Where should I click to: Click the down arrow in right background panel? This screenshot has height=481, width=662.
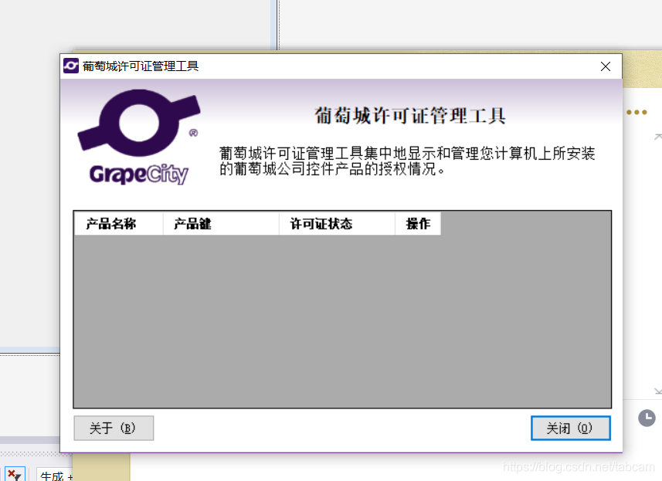coord(658,391)
